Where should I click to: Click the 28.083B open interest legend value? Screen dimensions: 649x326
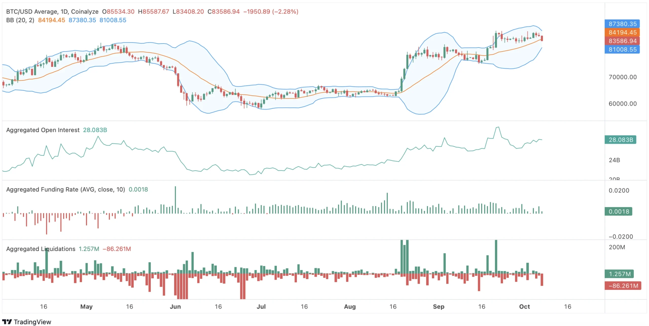click(x=95, y=130)
